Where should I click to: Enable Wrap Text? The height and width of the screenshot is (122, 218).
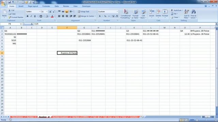(x=83, y=12)
